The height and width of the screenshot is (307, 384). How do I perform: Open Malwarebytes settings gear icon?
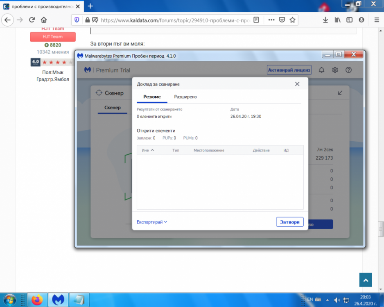coord(335,70)
